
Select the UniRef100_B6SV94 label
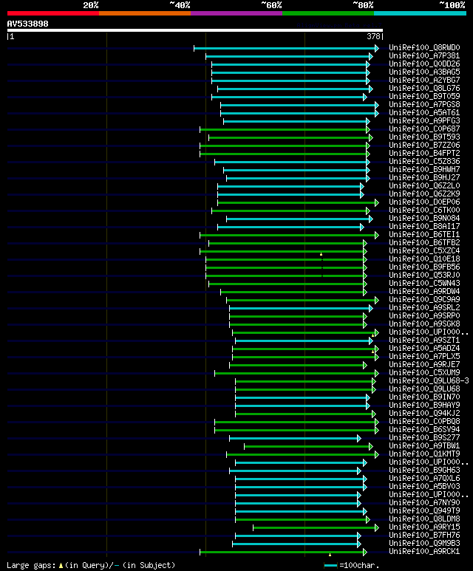pos(424,430)
